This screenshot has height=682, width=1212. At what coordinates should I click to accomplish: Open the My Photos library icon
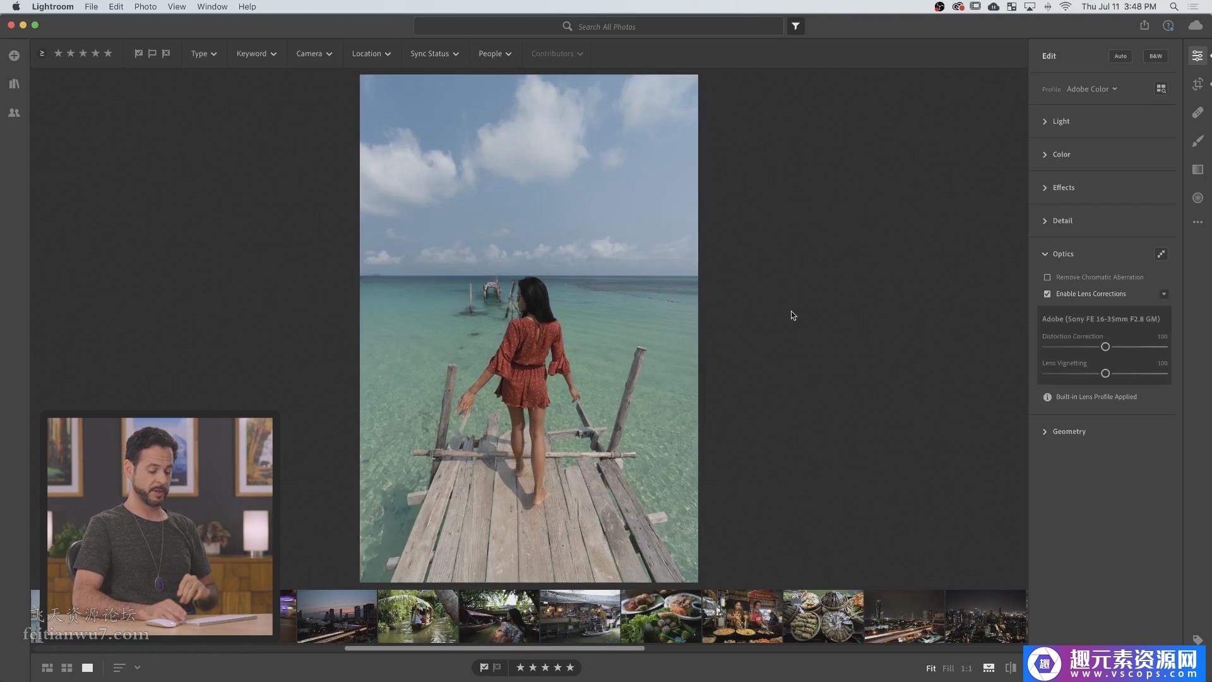[x=14, y=84]
